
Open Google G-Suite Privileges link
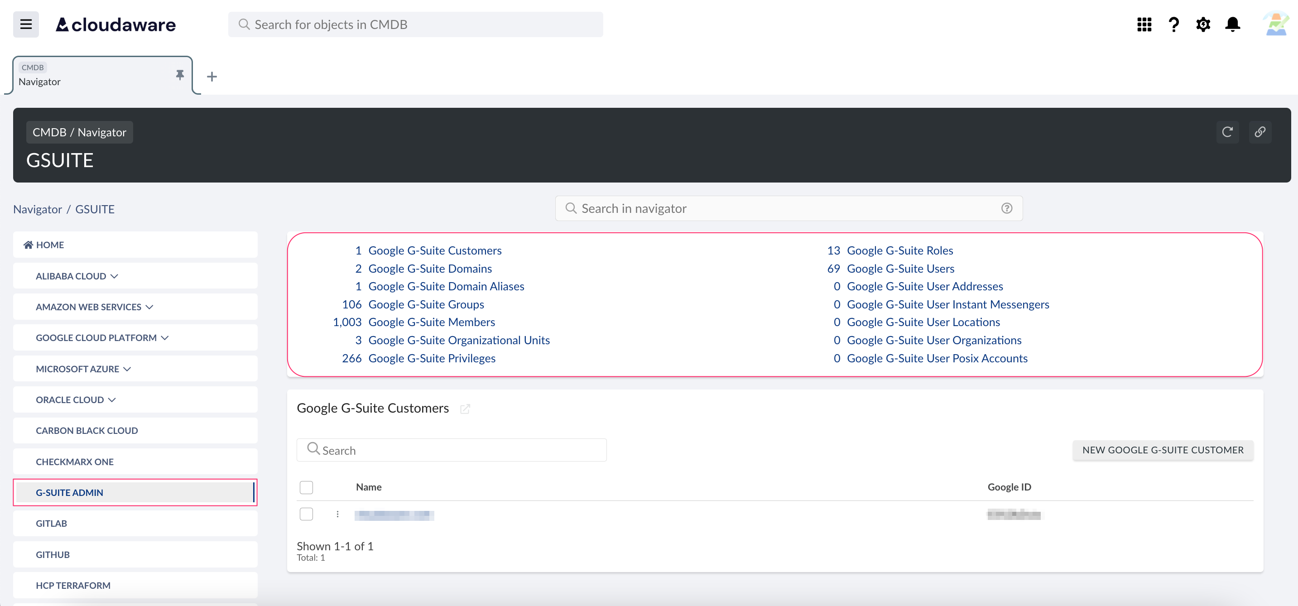coord(432,358)
